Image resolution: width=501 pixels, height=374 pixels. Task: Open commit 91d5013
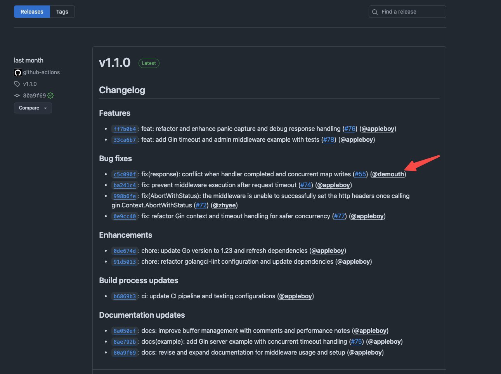125,262
